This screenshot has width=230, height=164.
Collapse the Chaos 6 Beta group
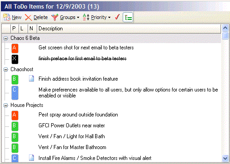[6, 38]
